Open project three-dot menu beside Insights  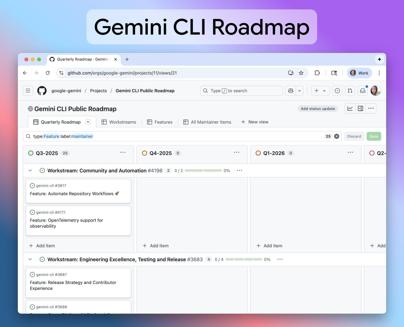(x=371, y=108)
